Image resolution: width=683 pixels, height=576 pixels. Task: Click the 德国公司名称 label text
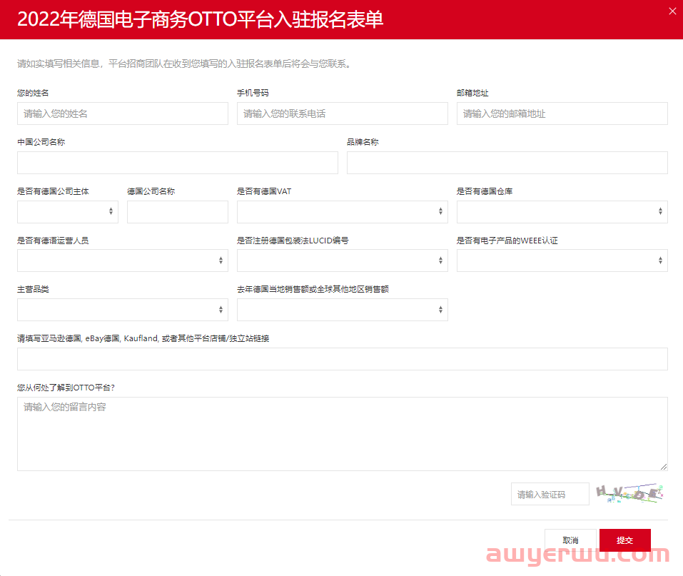pos(151,191)
